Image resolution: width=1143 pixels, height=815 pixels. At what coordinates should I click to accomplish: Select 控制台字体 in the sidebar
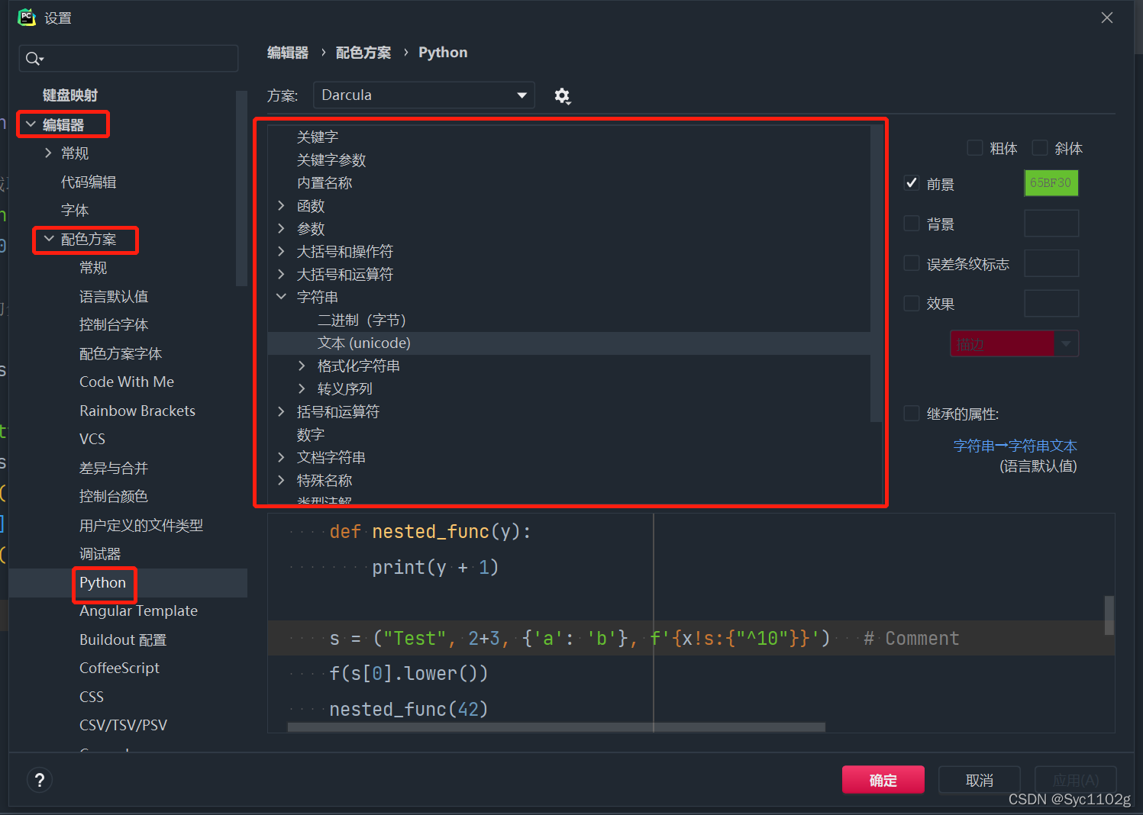point(114,324)
